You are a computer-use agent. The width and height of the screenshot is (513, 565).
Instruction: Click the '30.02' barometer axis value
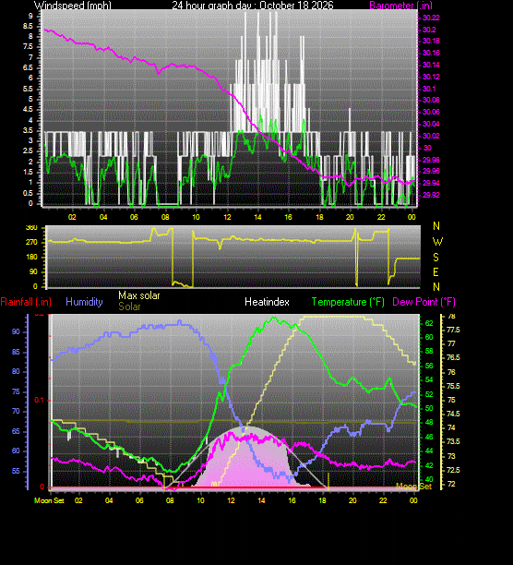431,137
